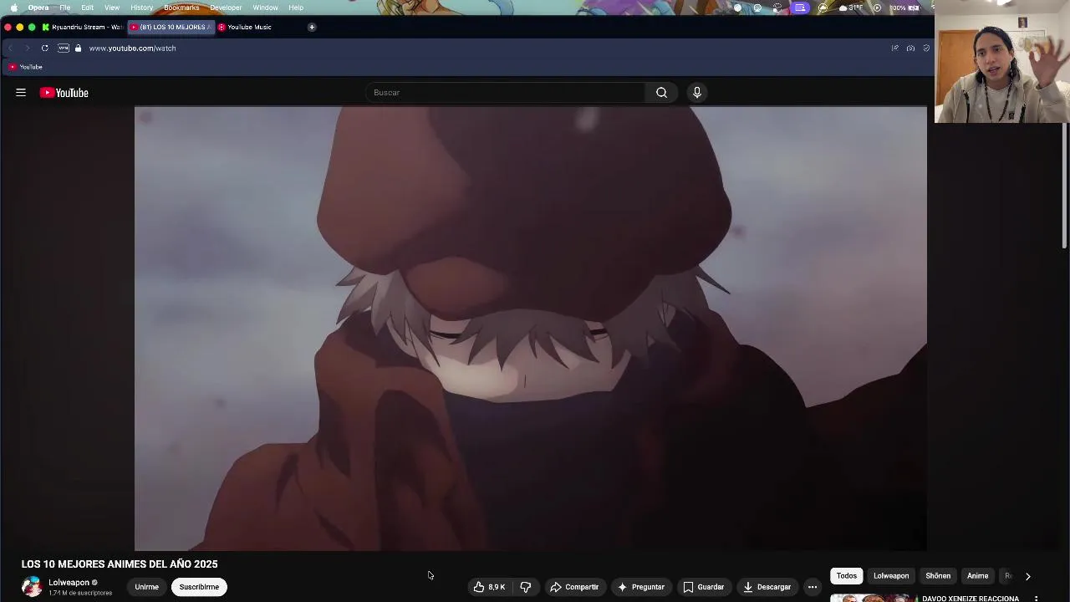Open the Edit menu
The image size is (1070, 602).
pyautogui.click(x=87, y=8)
